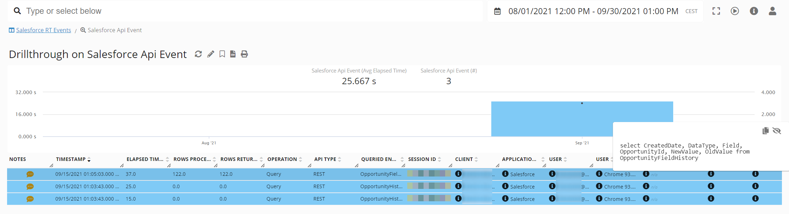The height and width of the screenshot is (214, 789).
Task: Bookmark this drillthrough view
Action: coord(222,54)
